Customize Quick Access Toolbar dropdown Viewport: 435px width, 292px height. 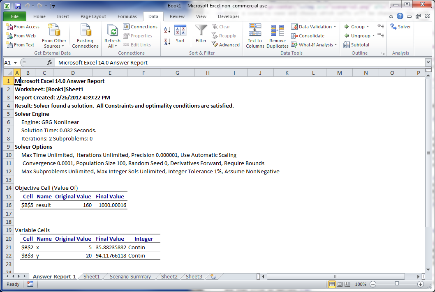point(54,6)
